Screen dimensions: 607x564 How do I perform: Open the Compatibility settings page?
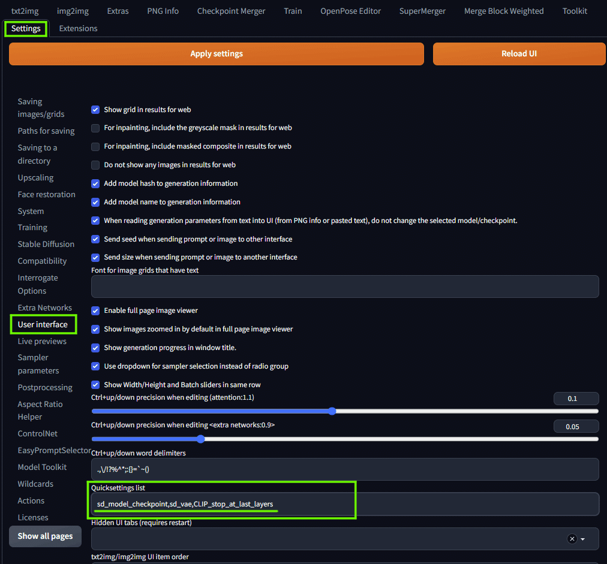(42, 261)
